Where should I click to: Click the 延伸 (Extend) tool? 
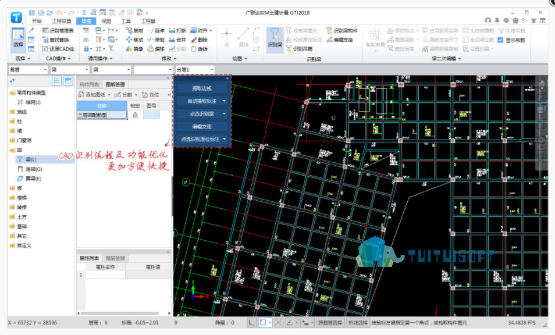click(156, 31)
